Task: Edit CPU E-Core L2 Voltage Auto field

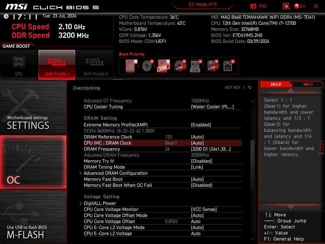Action: [x=196, y=234]
